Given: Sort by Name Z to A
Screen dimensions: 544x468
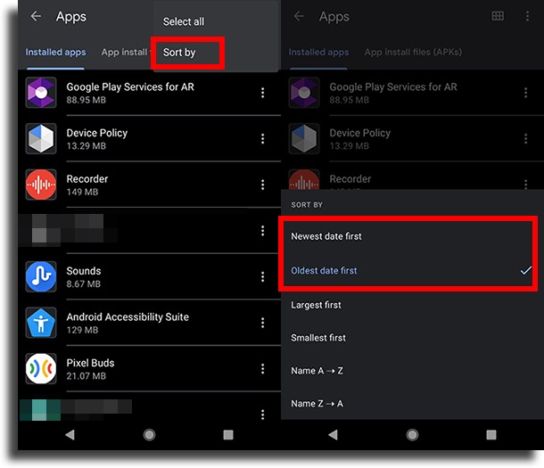Looking at the screenshot, I should 412,404.
